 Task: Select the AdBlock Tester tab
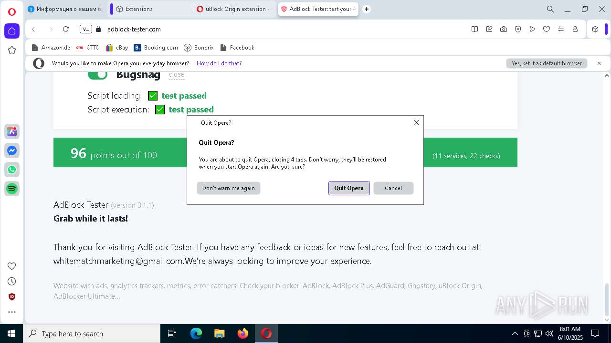[x=318, y=9]
